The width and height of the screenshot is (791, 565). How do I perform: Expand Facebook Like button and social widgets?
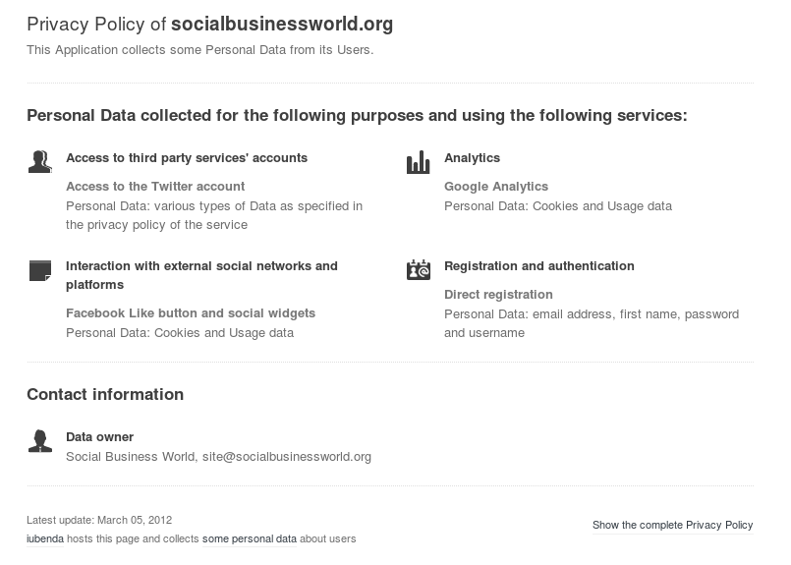191,312
